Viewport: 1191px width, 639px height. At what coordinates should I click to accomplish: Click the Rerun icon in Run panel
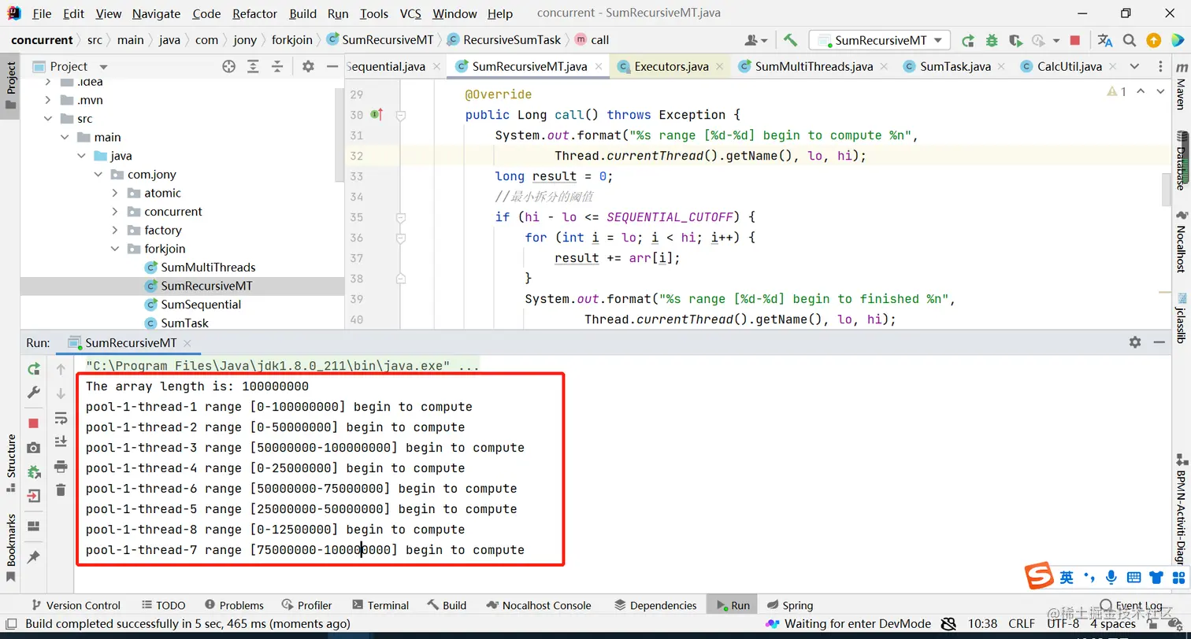33,369
